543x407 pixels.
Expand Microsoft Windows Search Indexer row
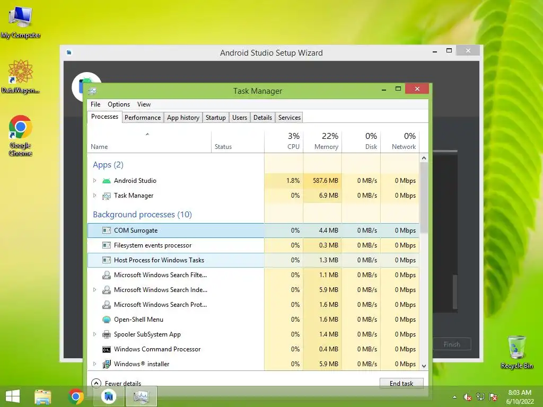coord(94,290)
